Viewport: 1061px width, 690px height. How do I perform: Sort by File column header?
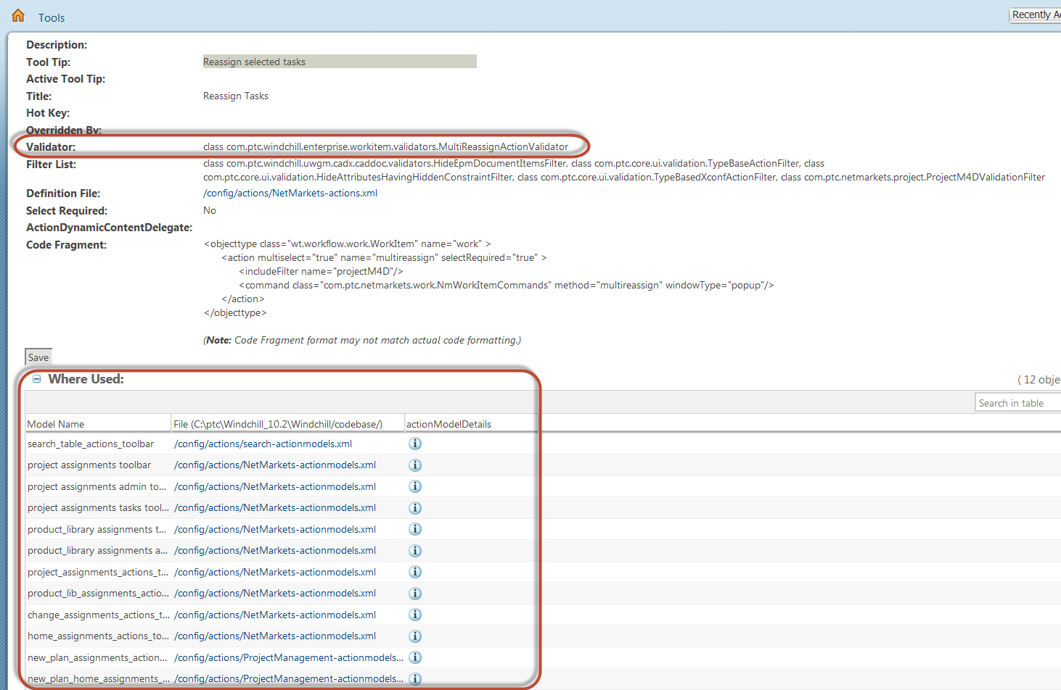click(x=287, y=424)
